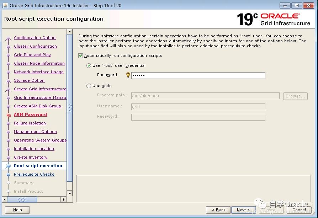Select Use "root" user credential option
Viewport: 318px width, 218px height.
[89, 66]
